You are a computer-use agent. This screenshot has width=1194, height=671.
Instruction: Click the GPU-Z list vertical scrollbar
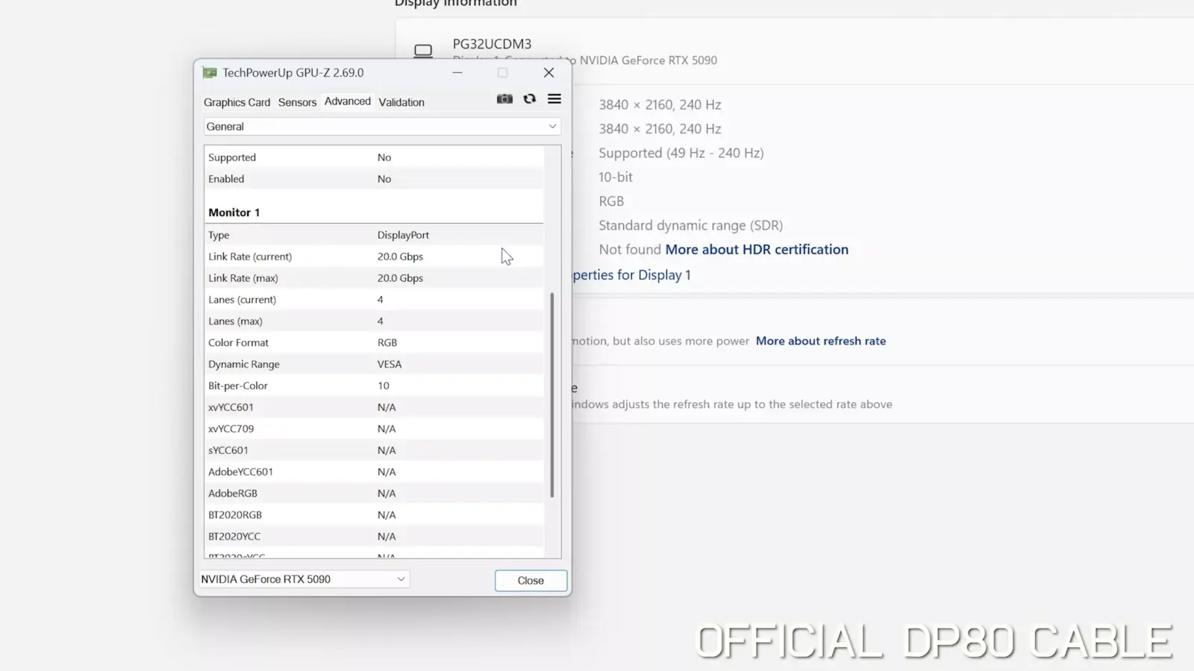(x=552, y=395)
